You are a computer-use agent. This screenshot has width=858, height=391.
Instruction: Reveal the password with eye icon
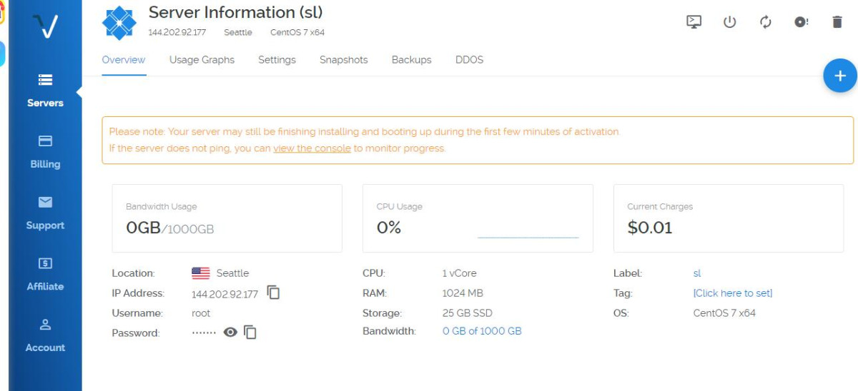coord(230,332)
